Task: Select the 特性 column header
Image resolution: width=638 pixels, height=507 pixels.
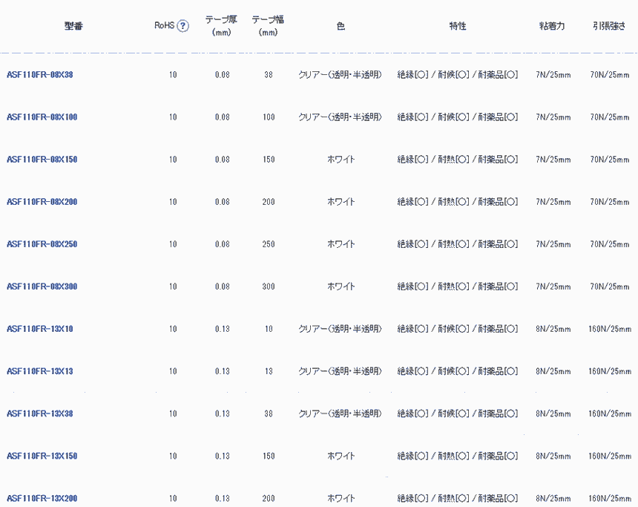Action: 457,26
